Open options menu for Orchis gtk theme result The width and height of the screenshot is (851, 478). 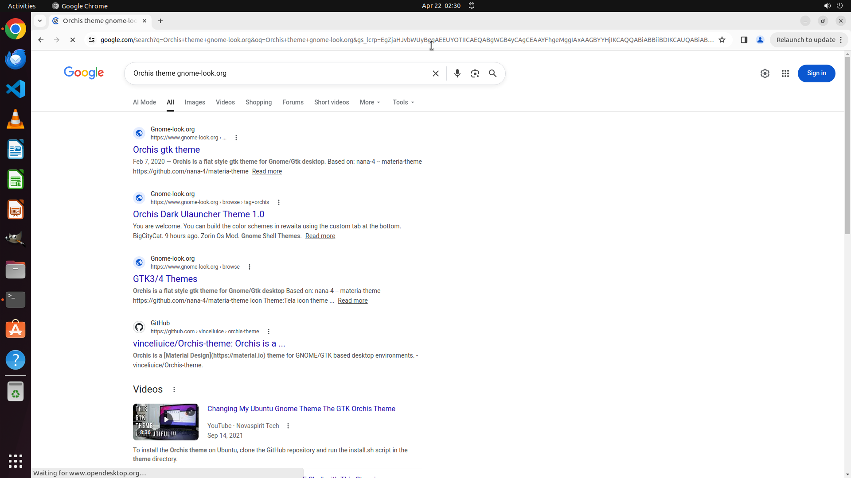(236, 138)
